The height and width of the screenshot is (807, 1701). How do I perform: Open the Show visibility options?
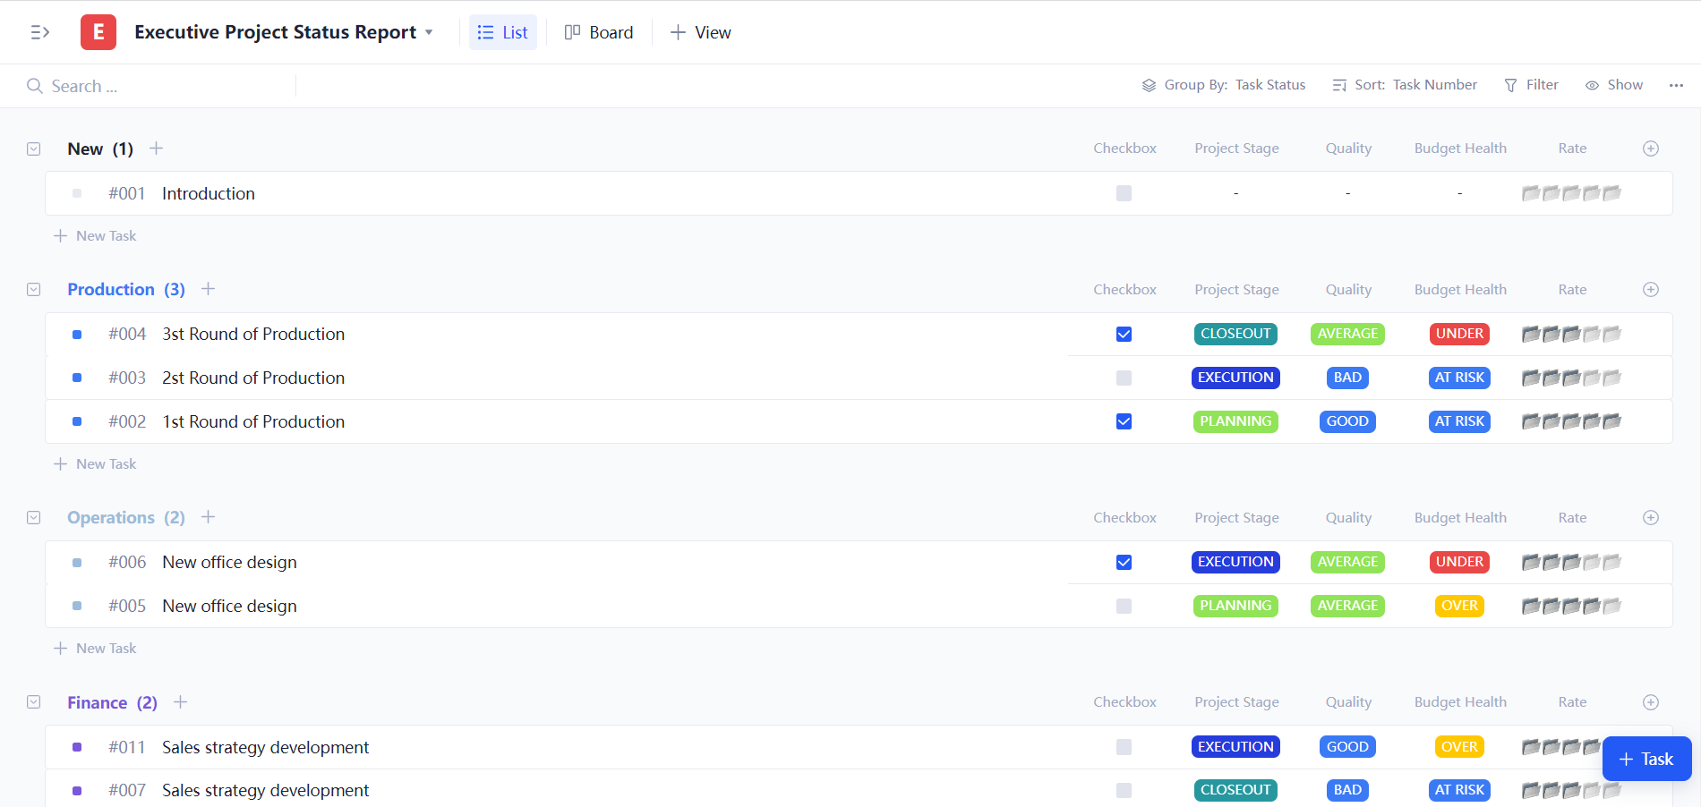[x=1614, y=85]
